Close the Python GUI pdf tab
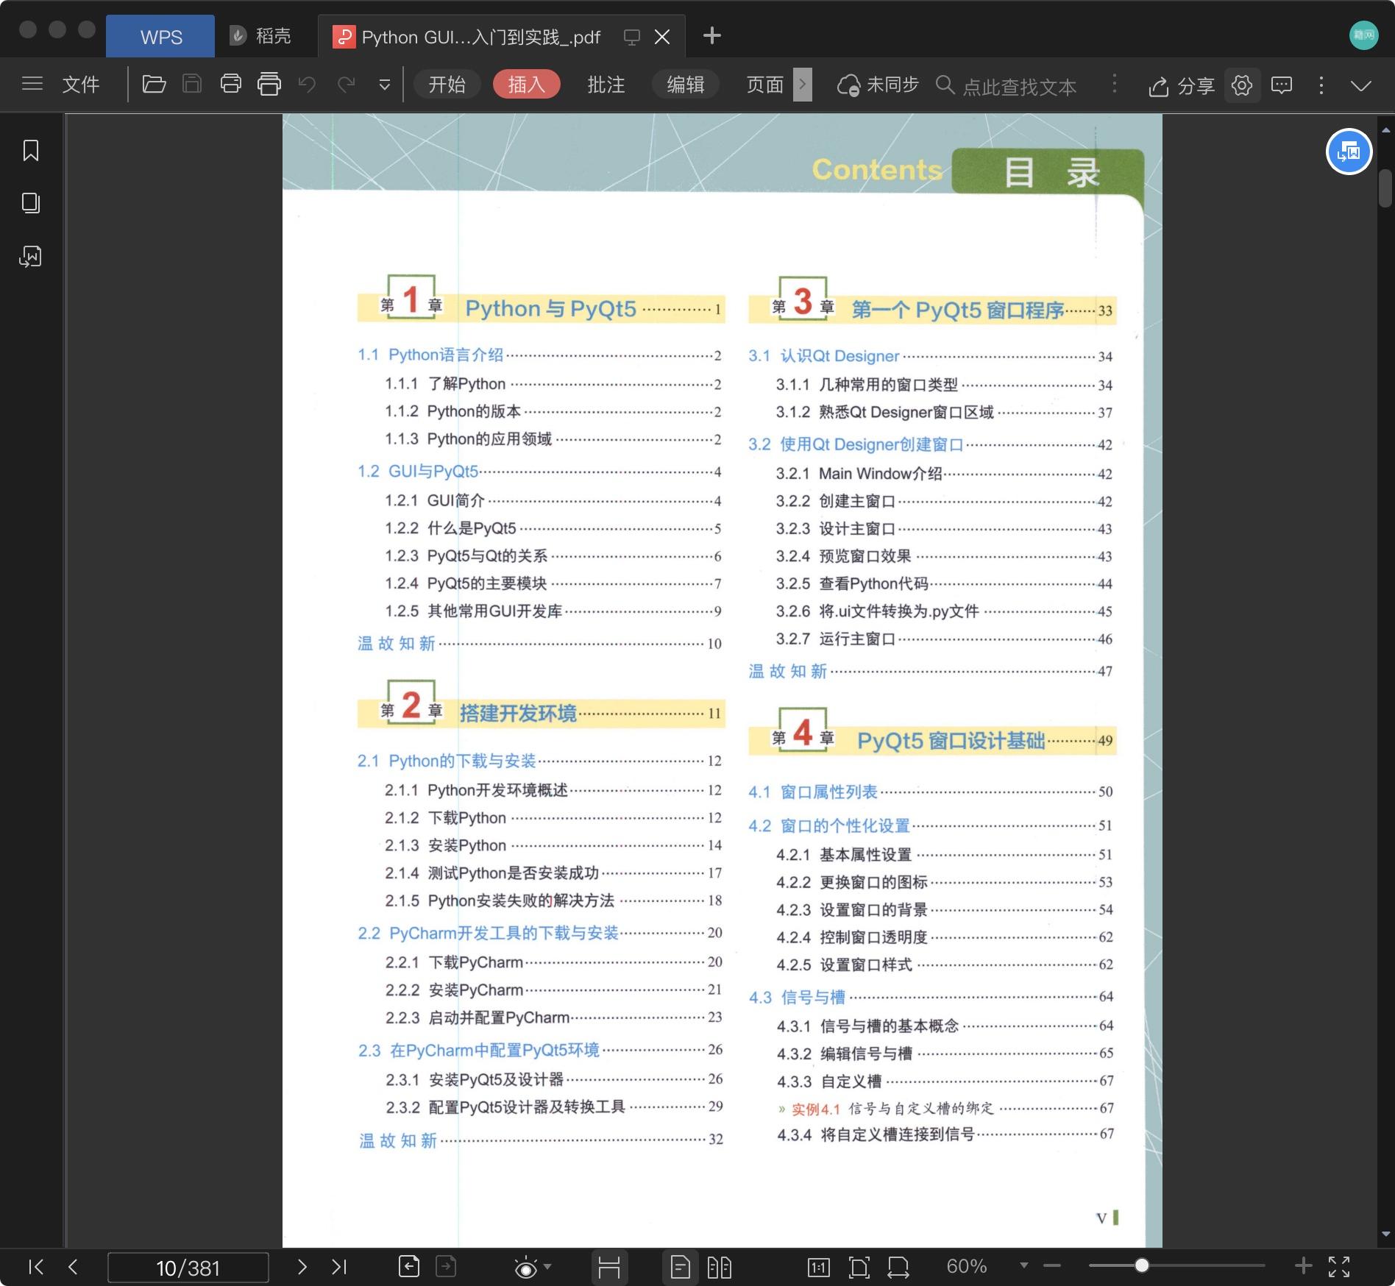1395x1286 pixels. (x=662, y=37)
